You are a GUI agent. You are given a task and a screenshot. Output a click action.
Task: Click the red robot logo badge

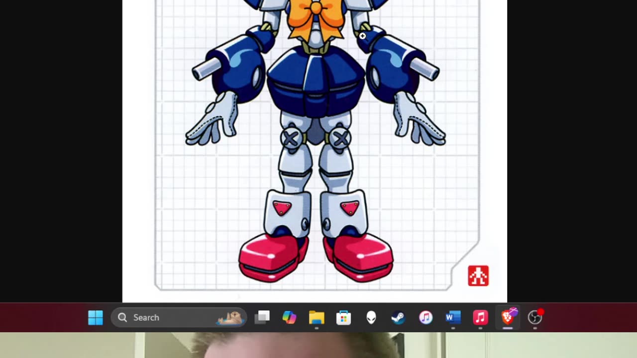coord(478,276)
